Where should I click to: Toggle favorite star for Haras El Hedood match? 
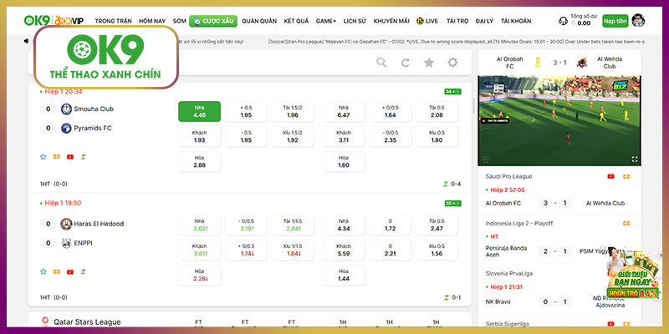[43, 271]
